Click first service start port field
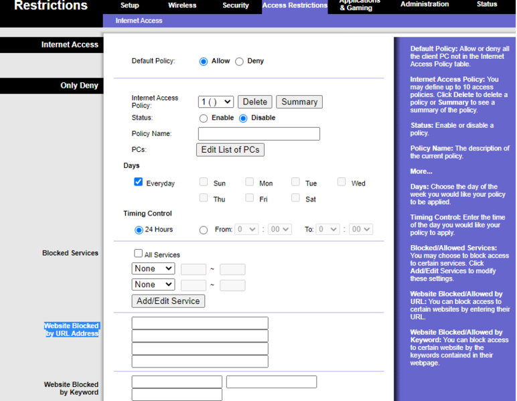Screen dimensions: 517x401 point(194,269)
